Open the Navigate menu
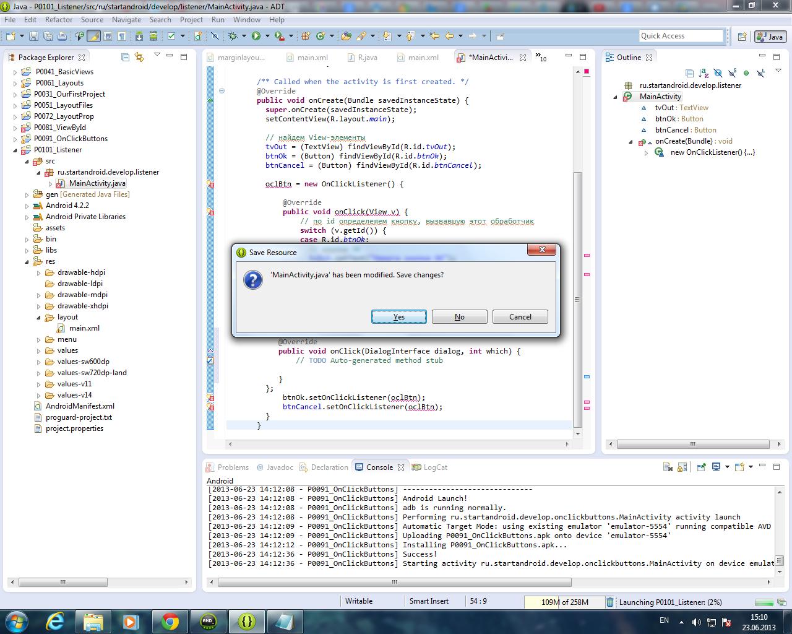The height and width of the screenshot is (634, 792). (x=126, y=19)
